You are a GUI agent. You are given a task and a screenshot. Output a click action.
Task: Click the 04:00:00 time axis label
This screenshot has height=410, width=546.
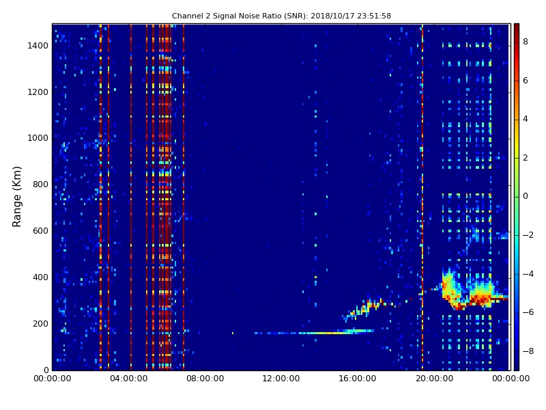click(129, 379)
